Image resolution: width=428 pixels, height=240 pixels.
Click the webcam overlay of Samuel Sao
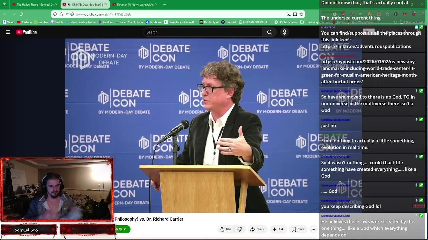57,190
